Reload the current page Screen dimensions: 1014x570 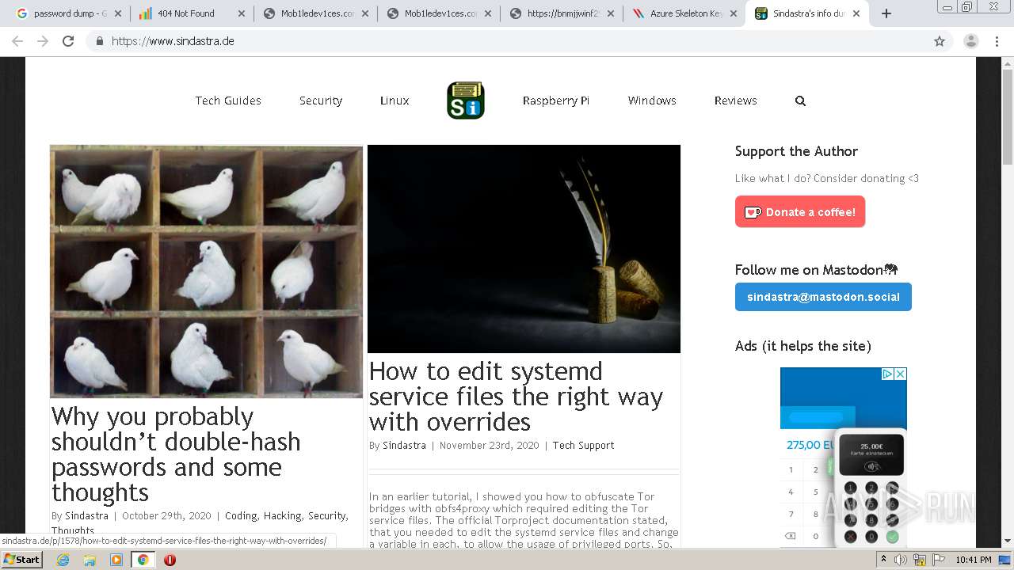[68, 41]
